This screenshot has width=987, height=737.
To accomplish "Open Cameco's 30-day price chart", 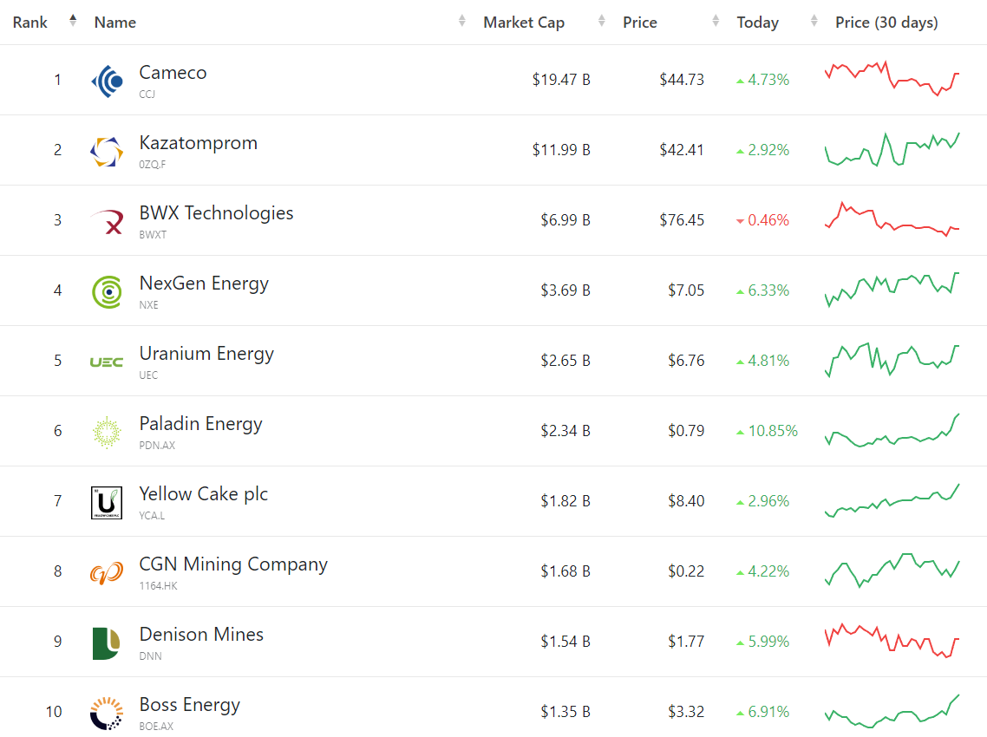I will pyautogui.click(x=892, y=79).
